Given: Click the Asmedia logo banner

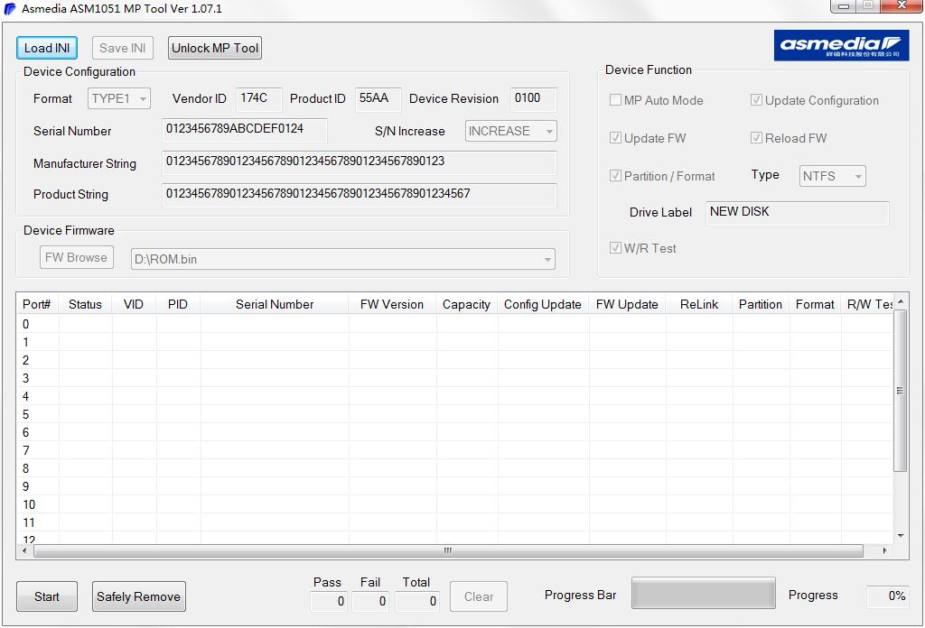Looking at the screenshot, I should (x=841, y=45).
